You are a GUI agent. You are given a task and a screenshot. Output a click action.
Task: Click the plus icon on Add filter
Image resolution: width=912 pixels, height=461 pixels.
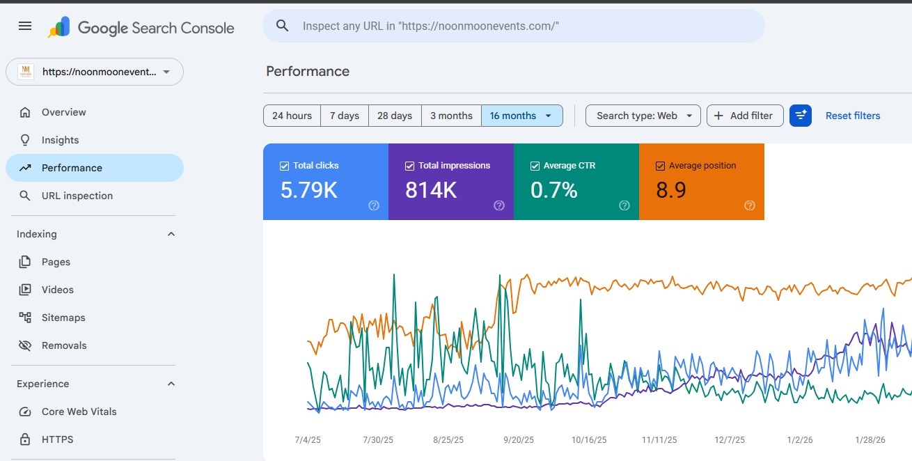pos(719,116)
